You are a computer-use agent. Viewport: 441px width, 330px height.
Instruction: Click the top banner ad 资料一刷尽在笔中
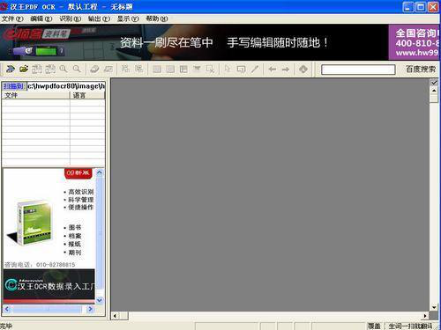(x=194, y=42)
